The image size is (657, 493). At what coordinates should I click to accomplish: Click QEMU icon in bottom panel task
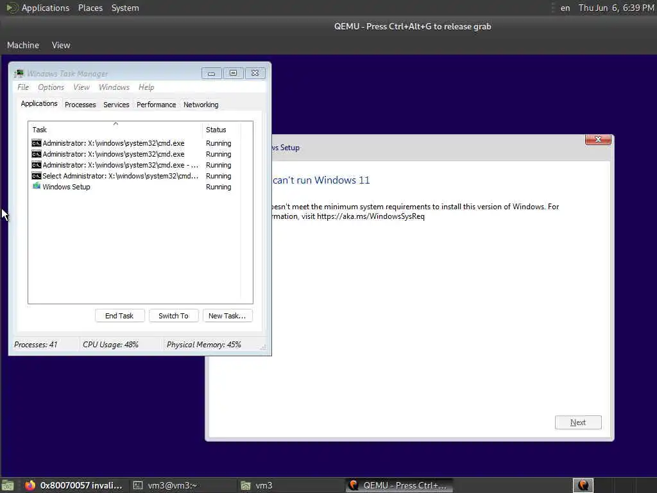(x=354, y=485)
